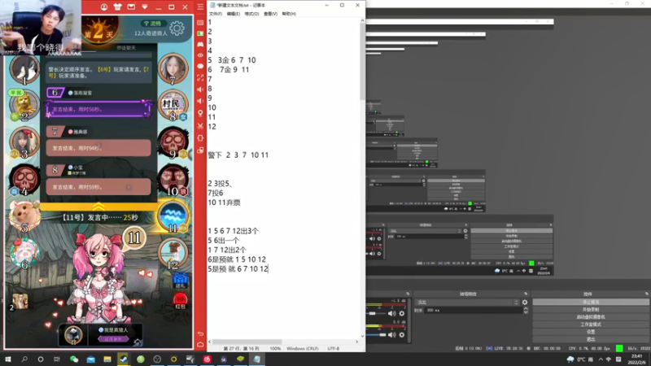Expand the emulator title bar dropdown menu
Image resolution: width=651 pixels, height=366 pixels.
145,7
